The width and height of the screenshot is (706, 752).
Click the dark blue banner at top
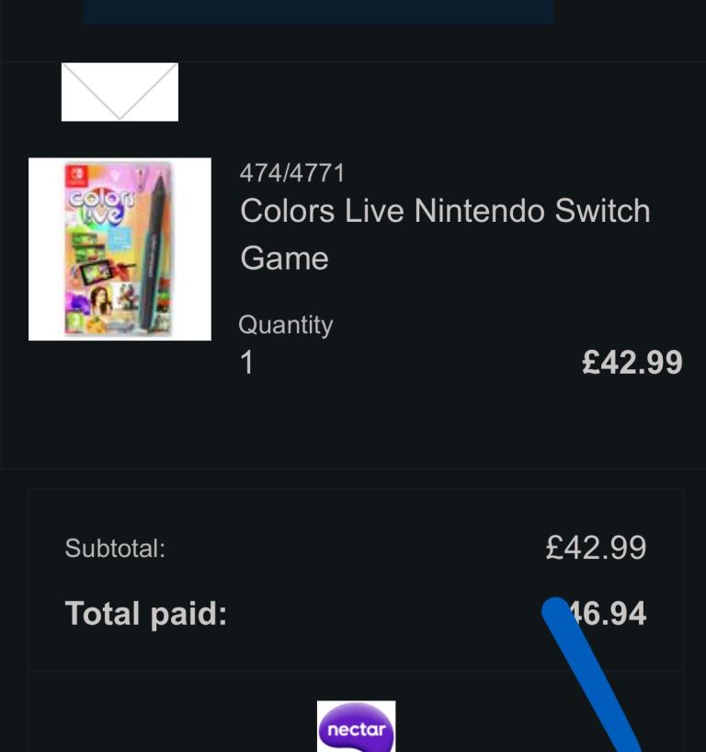click(318, 11)
